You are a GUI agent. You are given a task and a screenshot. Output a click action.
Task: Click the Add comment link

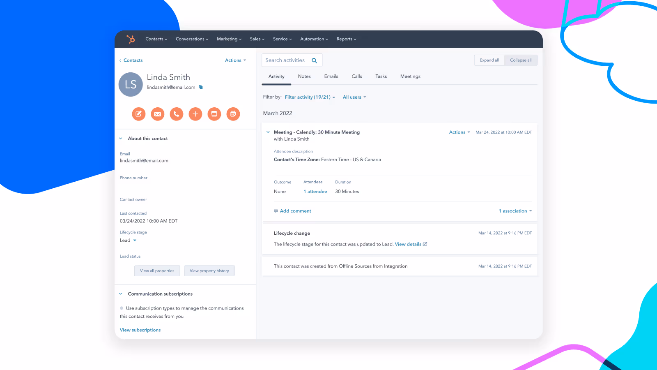pos(296,211)
